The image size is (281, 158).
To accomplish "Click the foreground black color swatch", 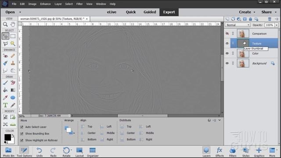I will (x=7, y=137).
